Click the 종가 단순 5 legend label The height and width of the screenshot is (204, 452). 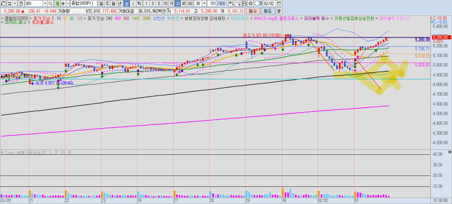(44, 18)
